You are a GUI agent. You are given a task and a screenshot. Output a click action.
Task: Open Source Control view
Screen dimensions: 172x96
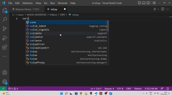click(x=5, y=29)
